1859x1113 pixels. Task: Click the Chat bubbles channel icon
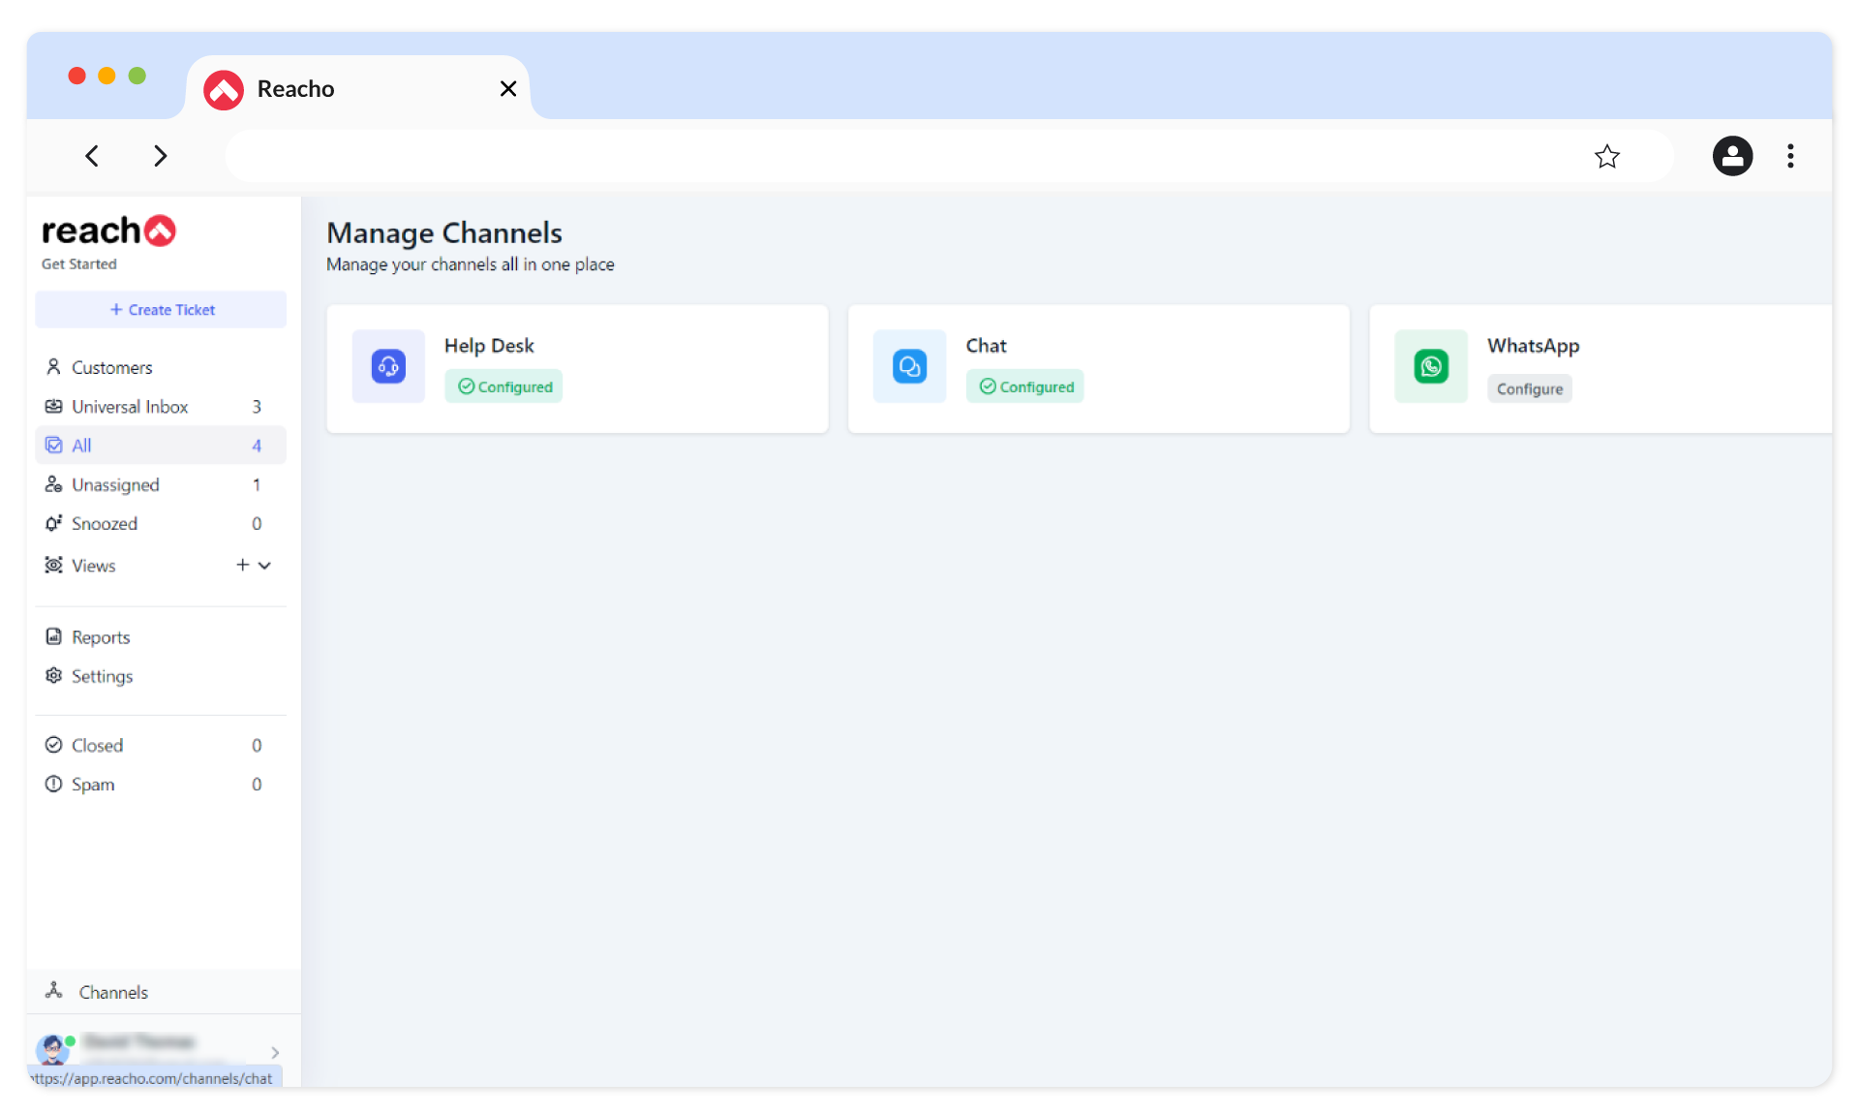(x=909, y=366)
